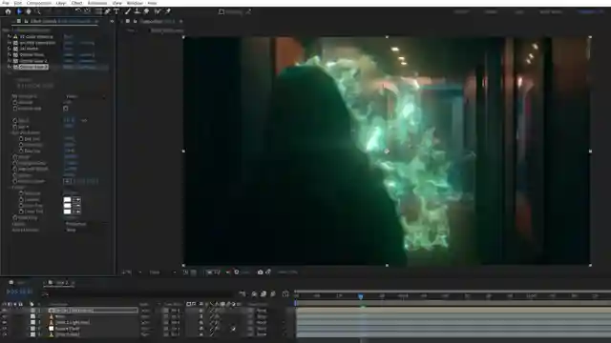The width and height of the screenshot is (611, 343).
Task: Select the last effect in Effect Controls list
Action: (x=34, y=67)
